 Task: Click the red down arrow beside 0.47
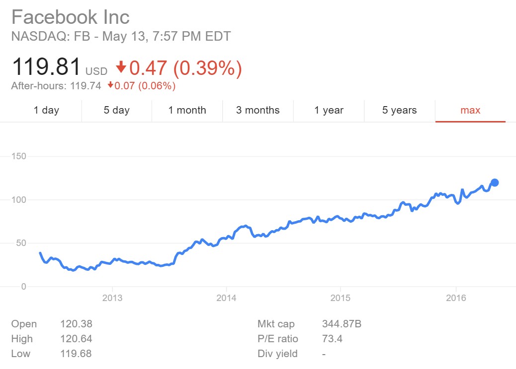pos(121,67)
